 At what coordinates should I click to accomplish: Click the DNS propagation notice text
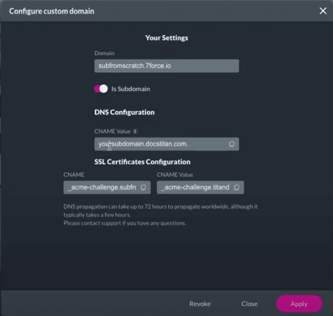(x=160, y=215)
